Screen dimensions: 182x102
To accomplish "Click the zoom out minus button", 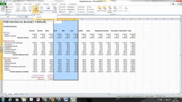I will tap(167, 96).
